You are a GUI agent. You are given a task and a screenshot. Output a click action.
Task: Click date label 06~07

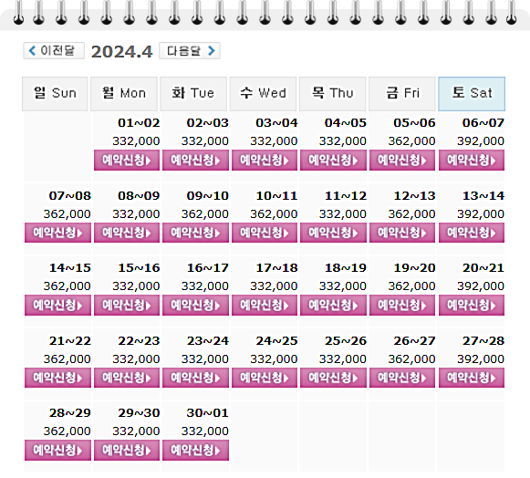[x=483, y=123]
